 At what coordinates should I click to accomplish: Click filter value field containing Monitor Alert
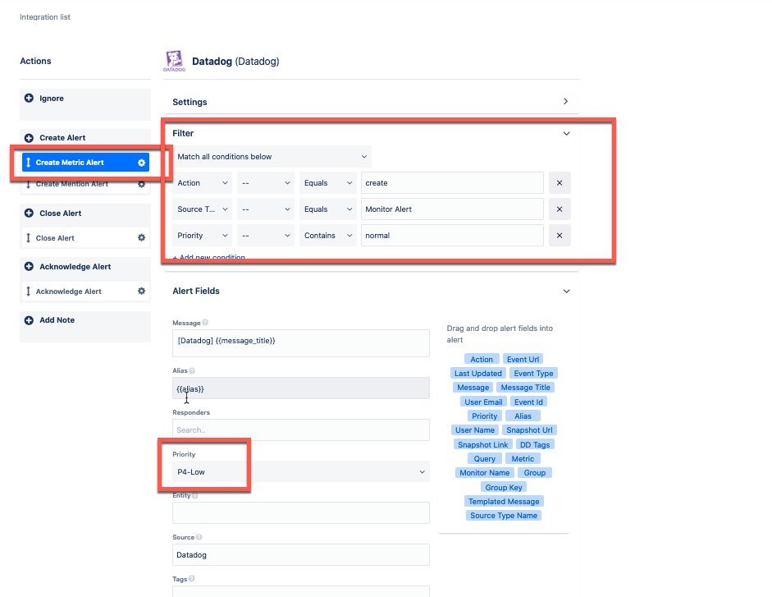point(452,209)
